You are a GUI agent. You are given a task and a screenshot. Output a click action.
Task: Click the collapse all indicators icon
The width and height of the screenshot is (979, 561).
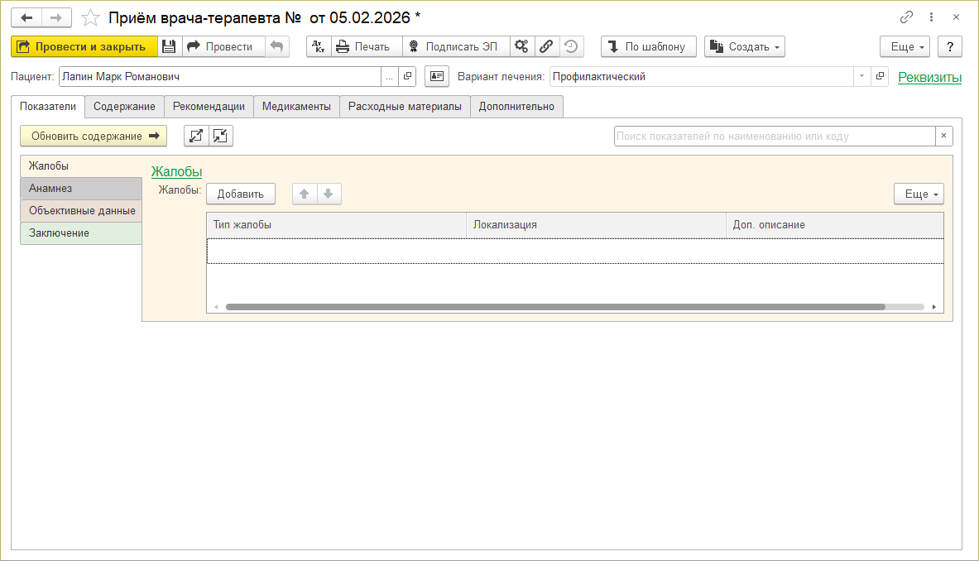click(220, 136)
